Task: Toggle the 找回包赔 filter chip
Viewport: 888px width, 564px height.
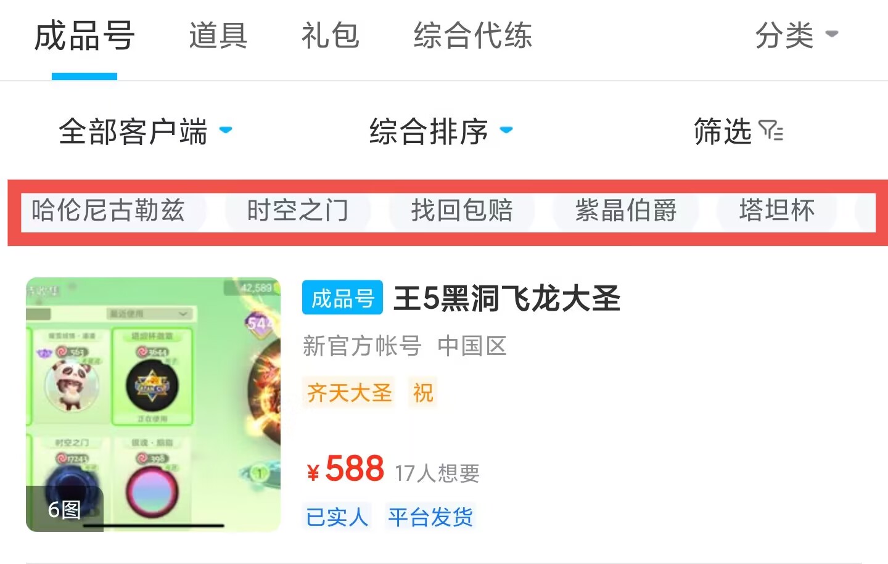Action: coord(462,211)
